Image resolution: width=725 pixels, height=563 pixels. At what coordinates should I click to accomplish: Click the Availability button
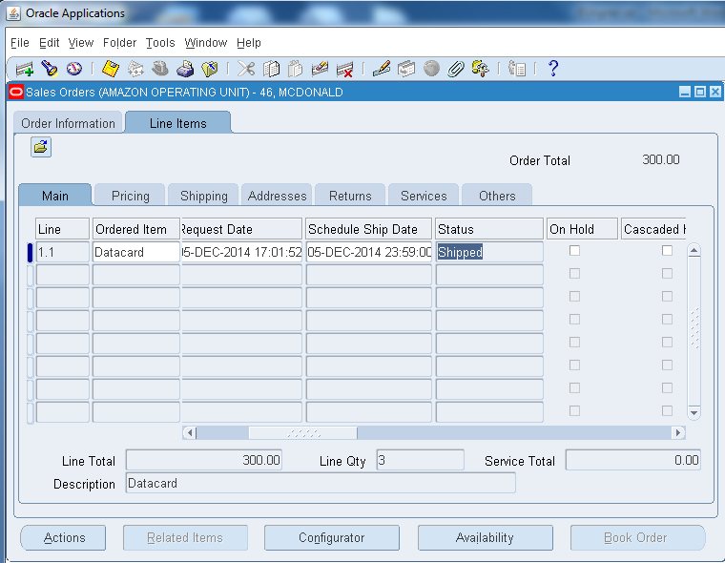[485, 537]
